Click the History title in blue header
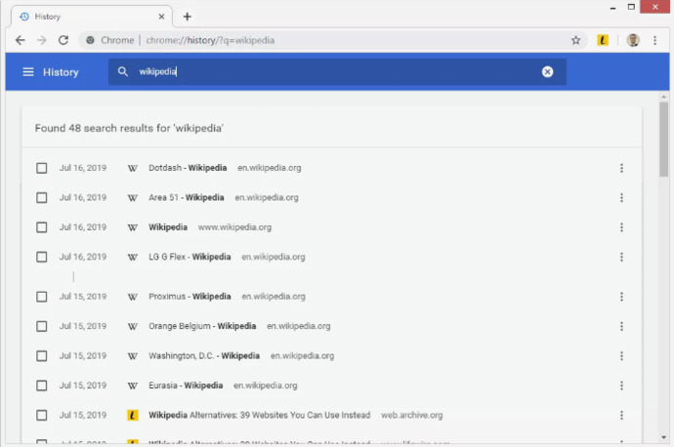The image size is (674, 447). pyautogui.click(x=61, y=72)
